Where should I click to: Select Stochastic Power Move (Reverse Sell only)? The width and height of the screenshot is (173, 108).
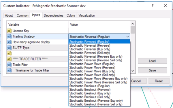point(99,82)
